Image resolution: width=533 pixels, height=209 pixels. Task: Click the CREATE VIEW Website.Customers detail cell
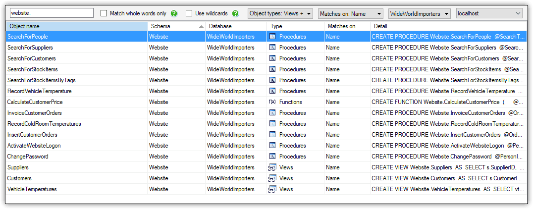pos(449,178)
